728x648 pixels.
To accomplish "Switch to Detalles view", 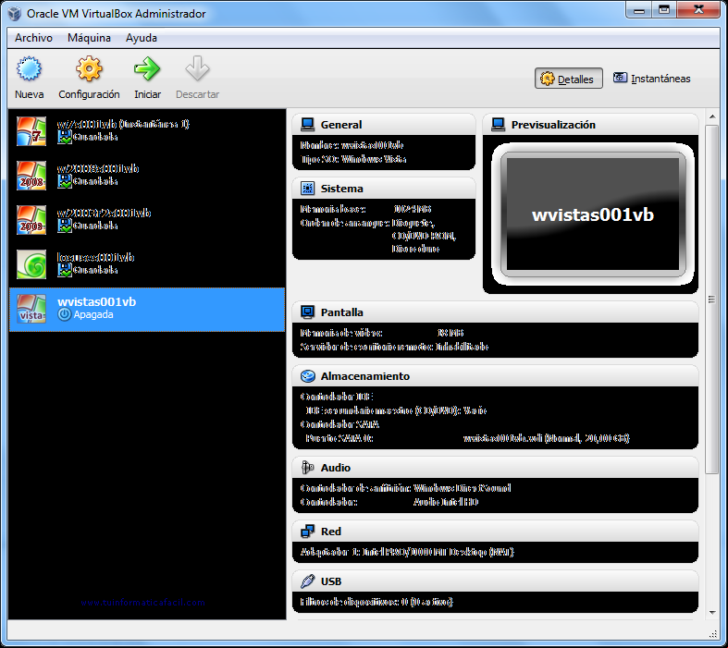I will [x=568, y=79].
